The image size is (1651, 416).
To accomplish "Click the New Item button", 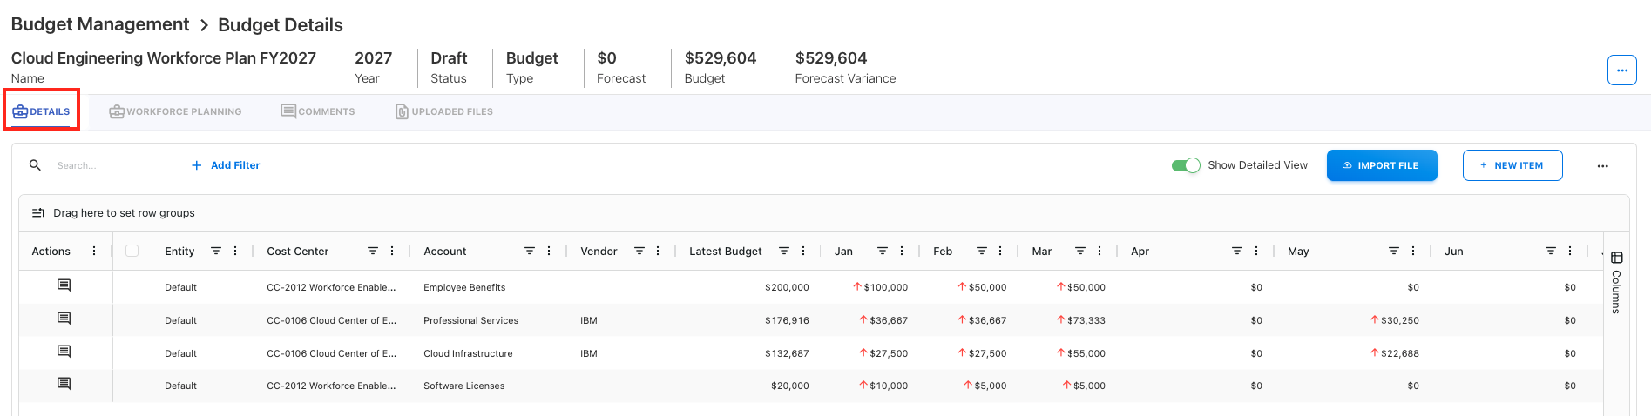I will tap(1512, 165).
